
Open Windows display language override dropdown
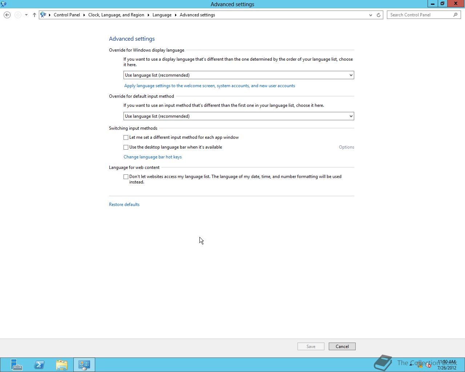(239, 75)
